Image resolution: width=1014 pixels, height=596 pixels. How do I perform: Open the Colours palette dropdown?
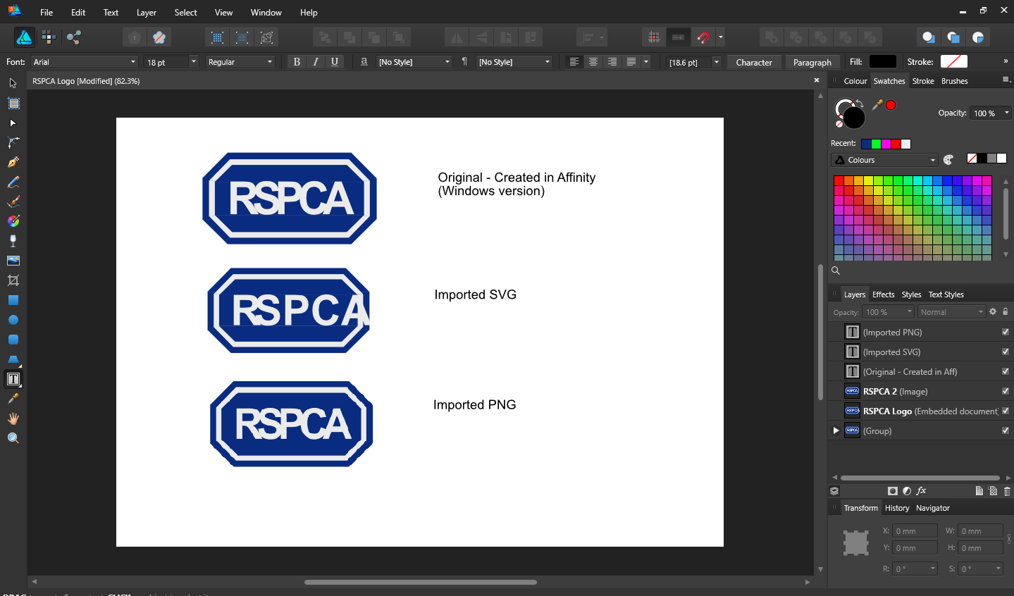click(884, 160)
